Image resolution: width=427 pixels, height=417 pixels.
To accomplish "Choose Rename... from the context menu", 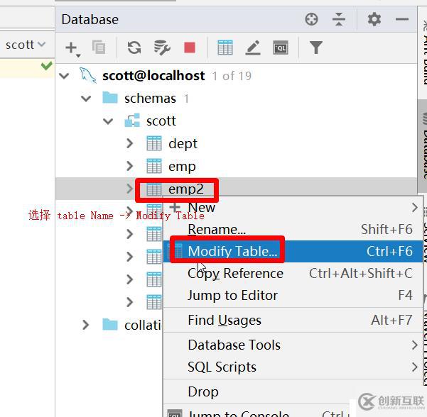I will [293, 230].
